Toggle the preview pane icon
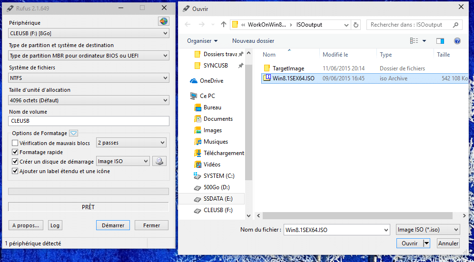 440,41
